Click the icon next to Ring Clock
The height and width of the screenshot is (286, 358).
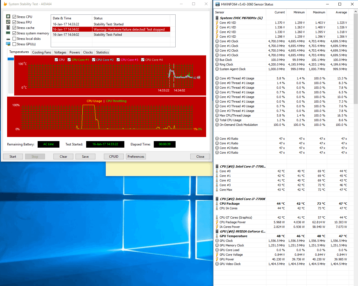(217, 64)
